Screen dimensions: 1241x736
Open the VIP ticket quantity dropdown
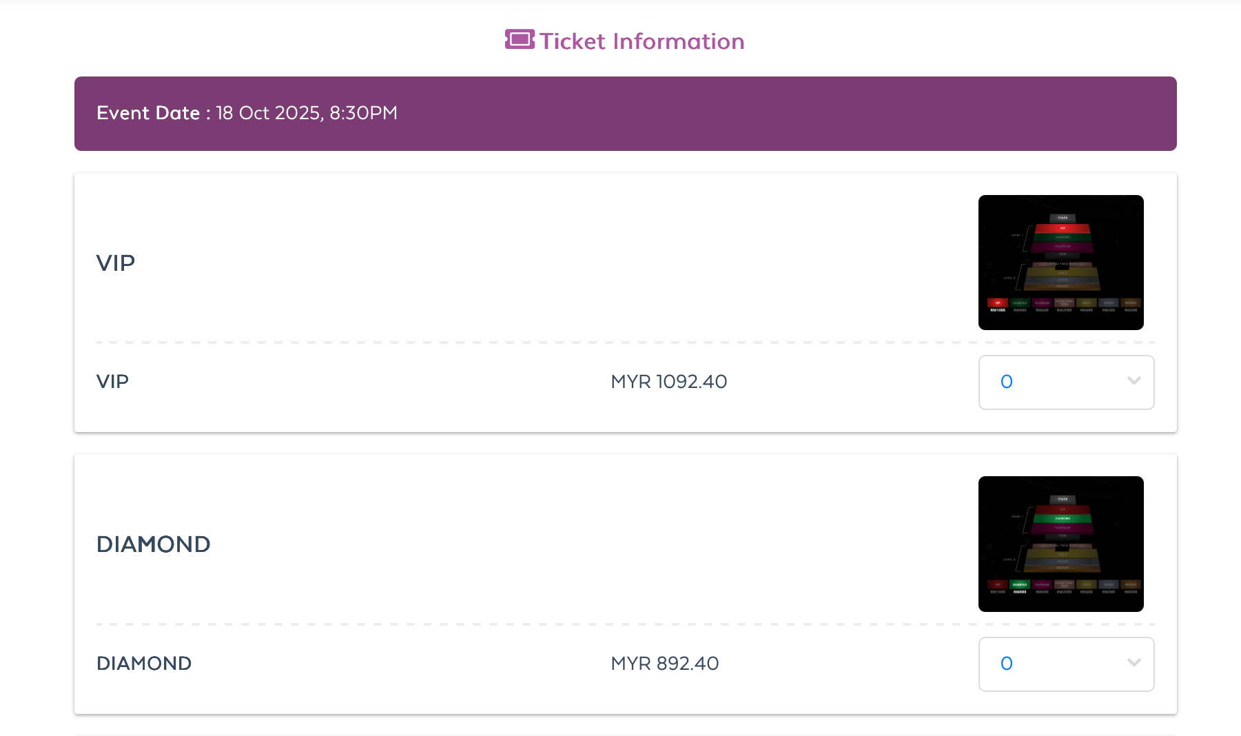[x=1066, y=382]
